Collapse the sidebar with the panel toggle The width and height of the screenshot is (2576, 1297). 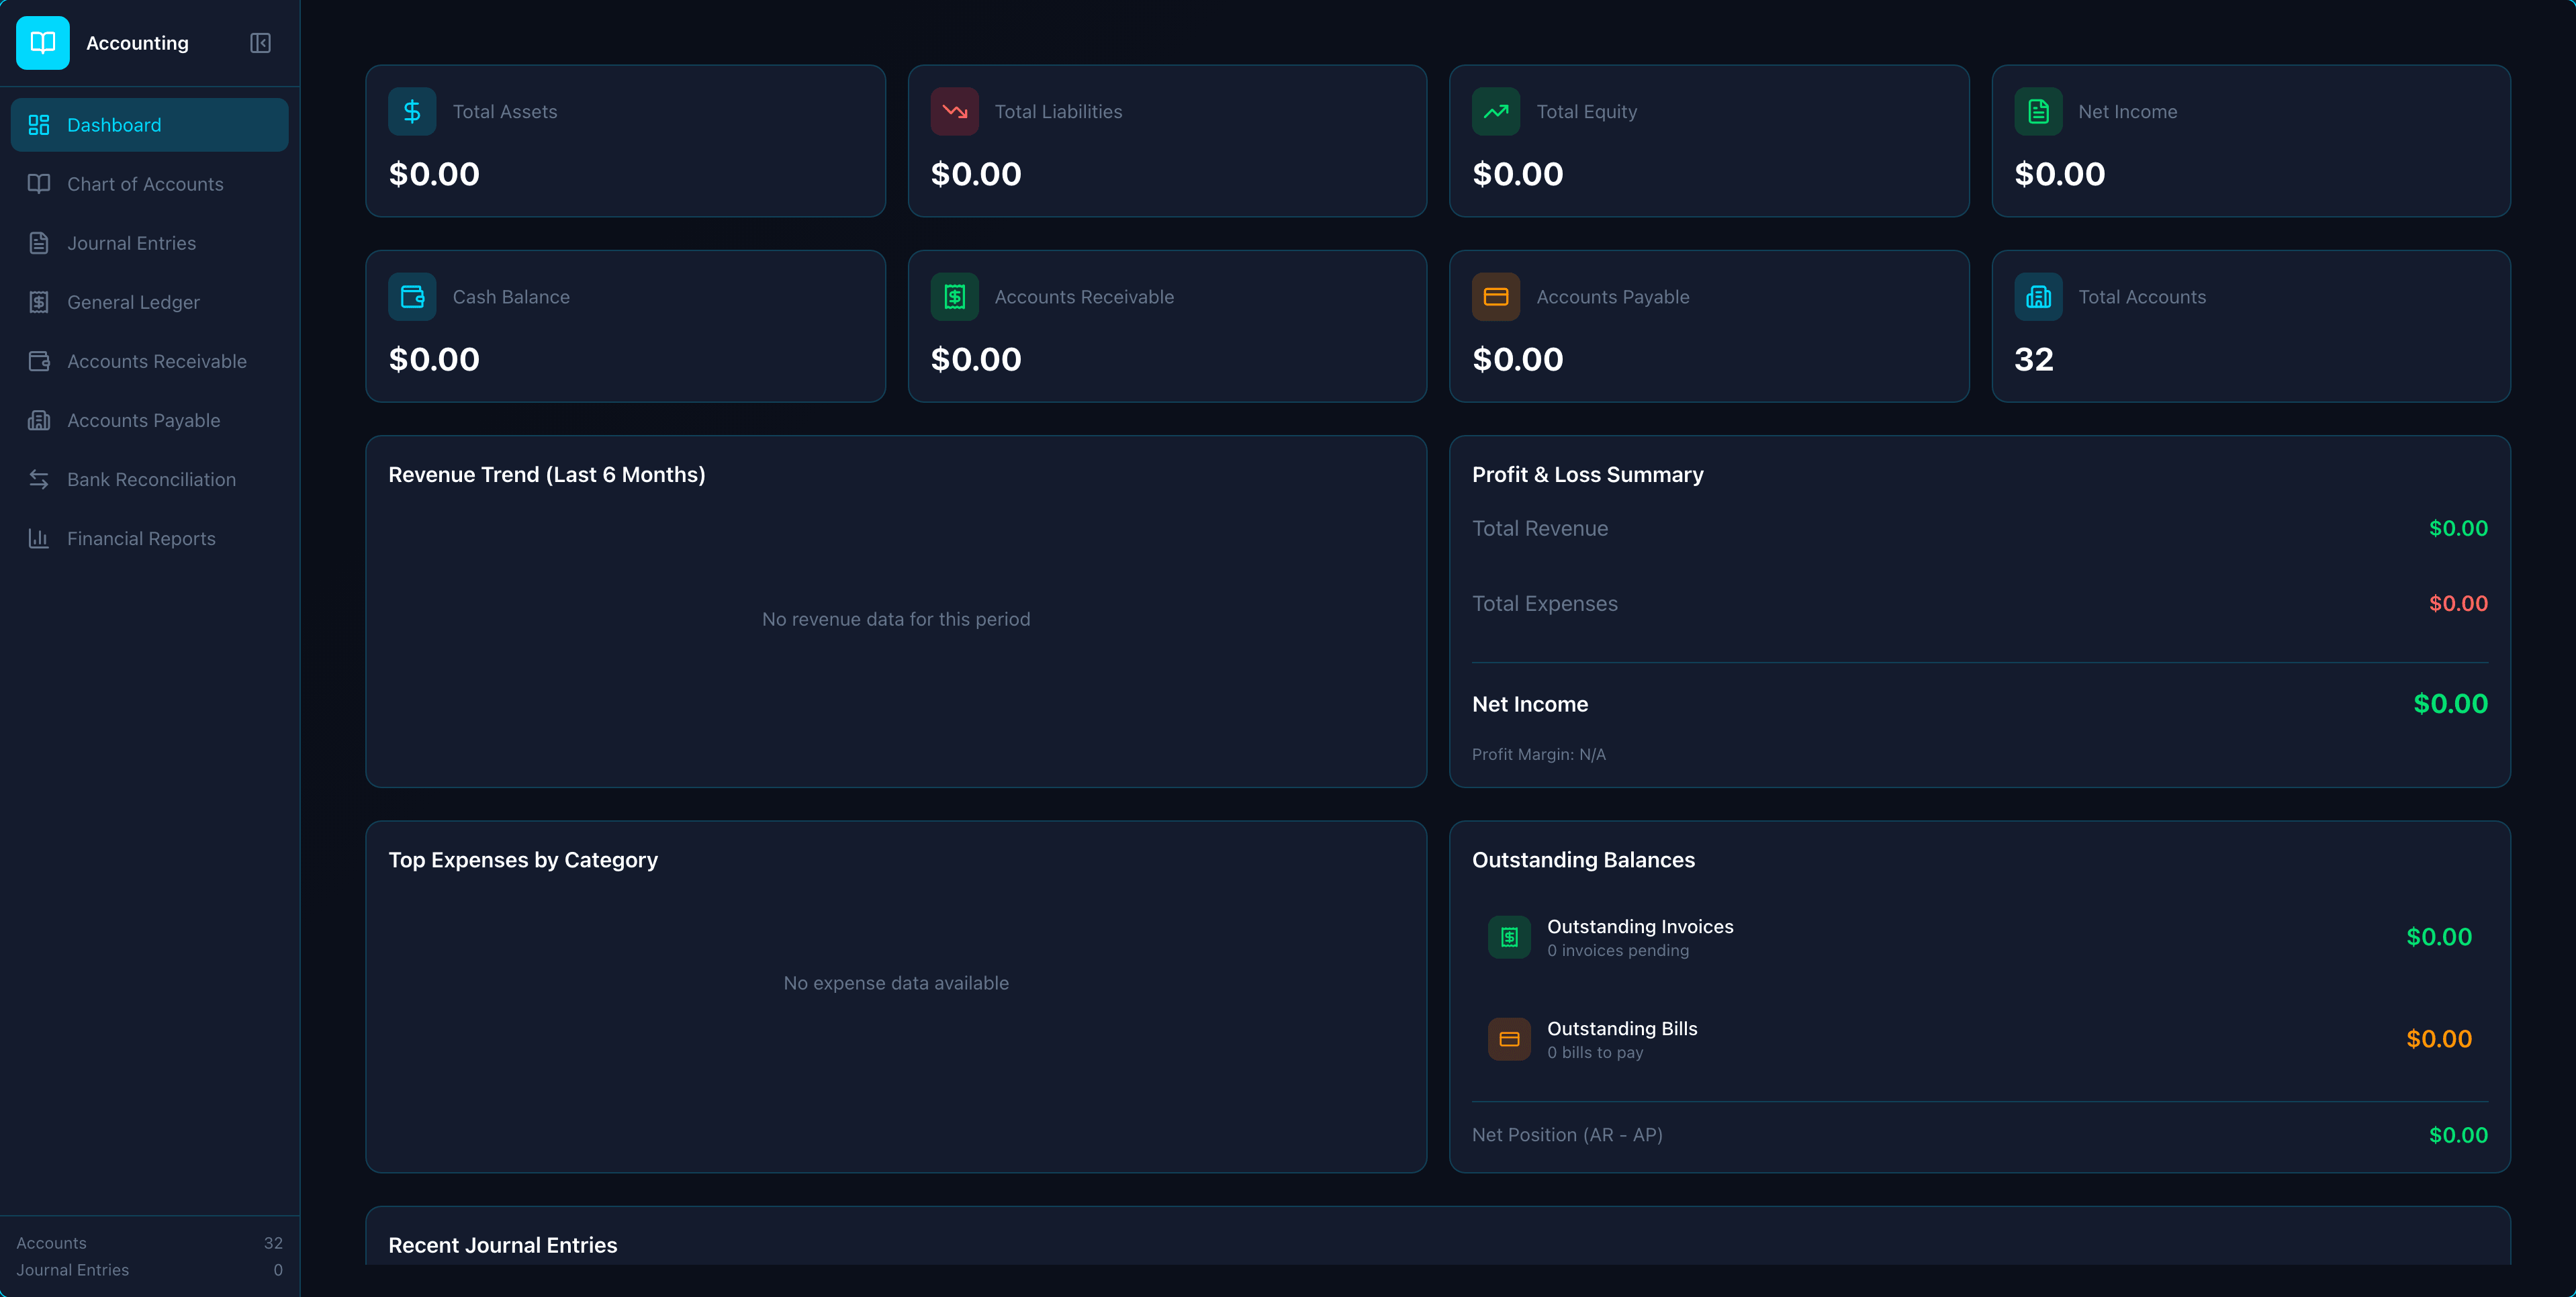(x=259, y=43)
